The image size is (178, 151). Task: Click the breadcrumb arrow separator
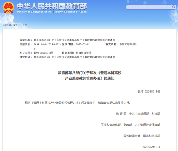click(x=20, y=25)
